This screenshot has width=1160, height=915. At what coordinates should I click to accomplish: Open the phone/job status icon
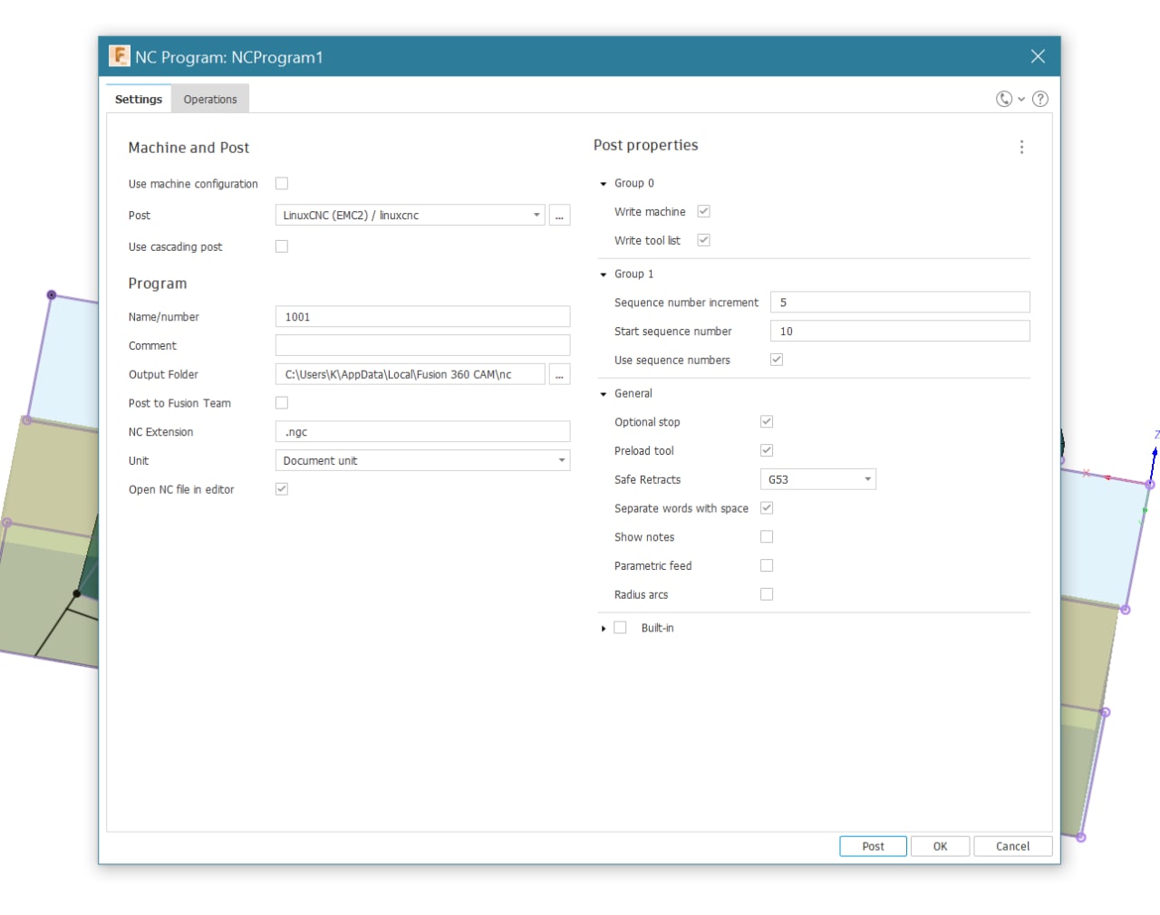pos(1004,99)
